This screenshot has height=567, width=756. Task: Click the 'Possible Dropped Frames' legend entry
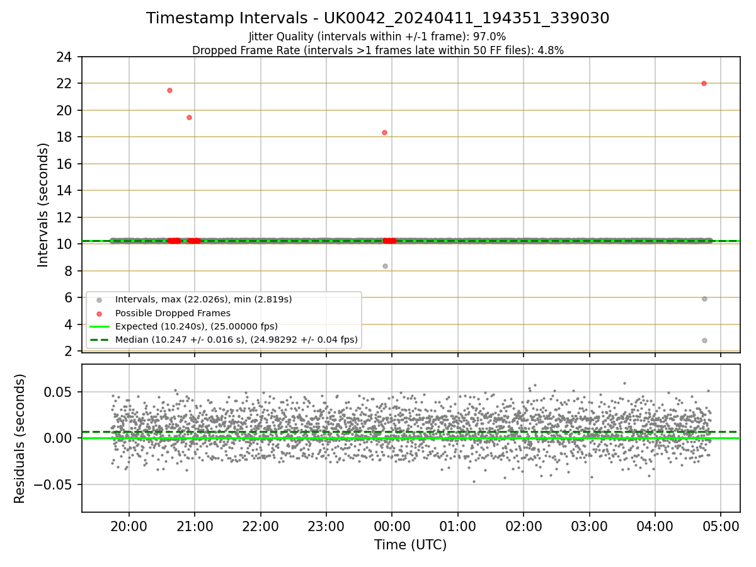173,313
